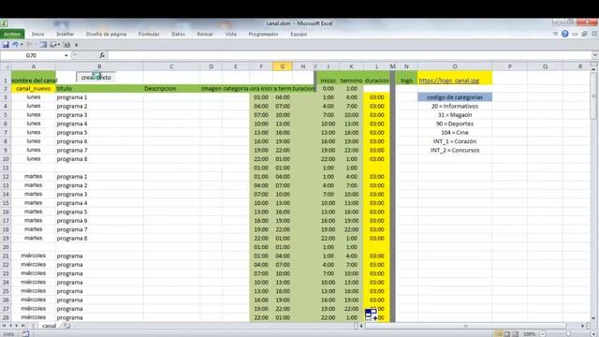
Task: Click the 100% zoom level
Action: pyautogui.click(x=530, y=334)
